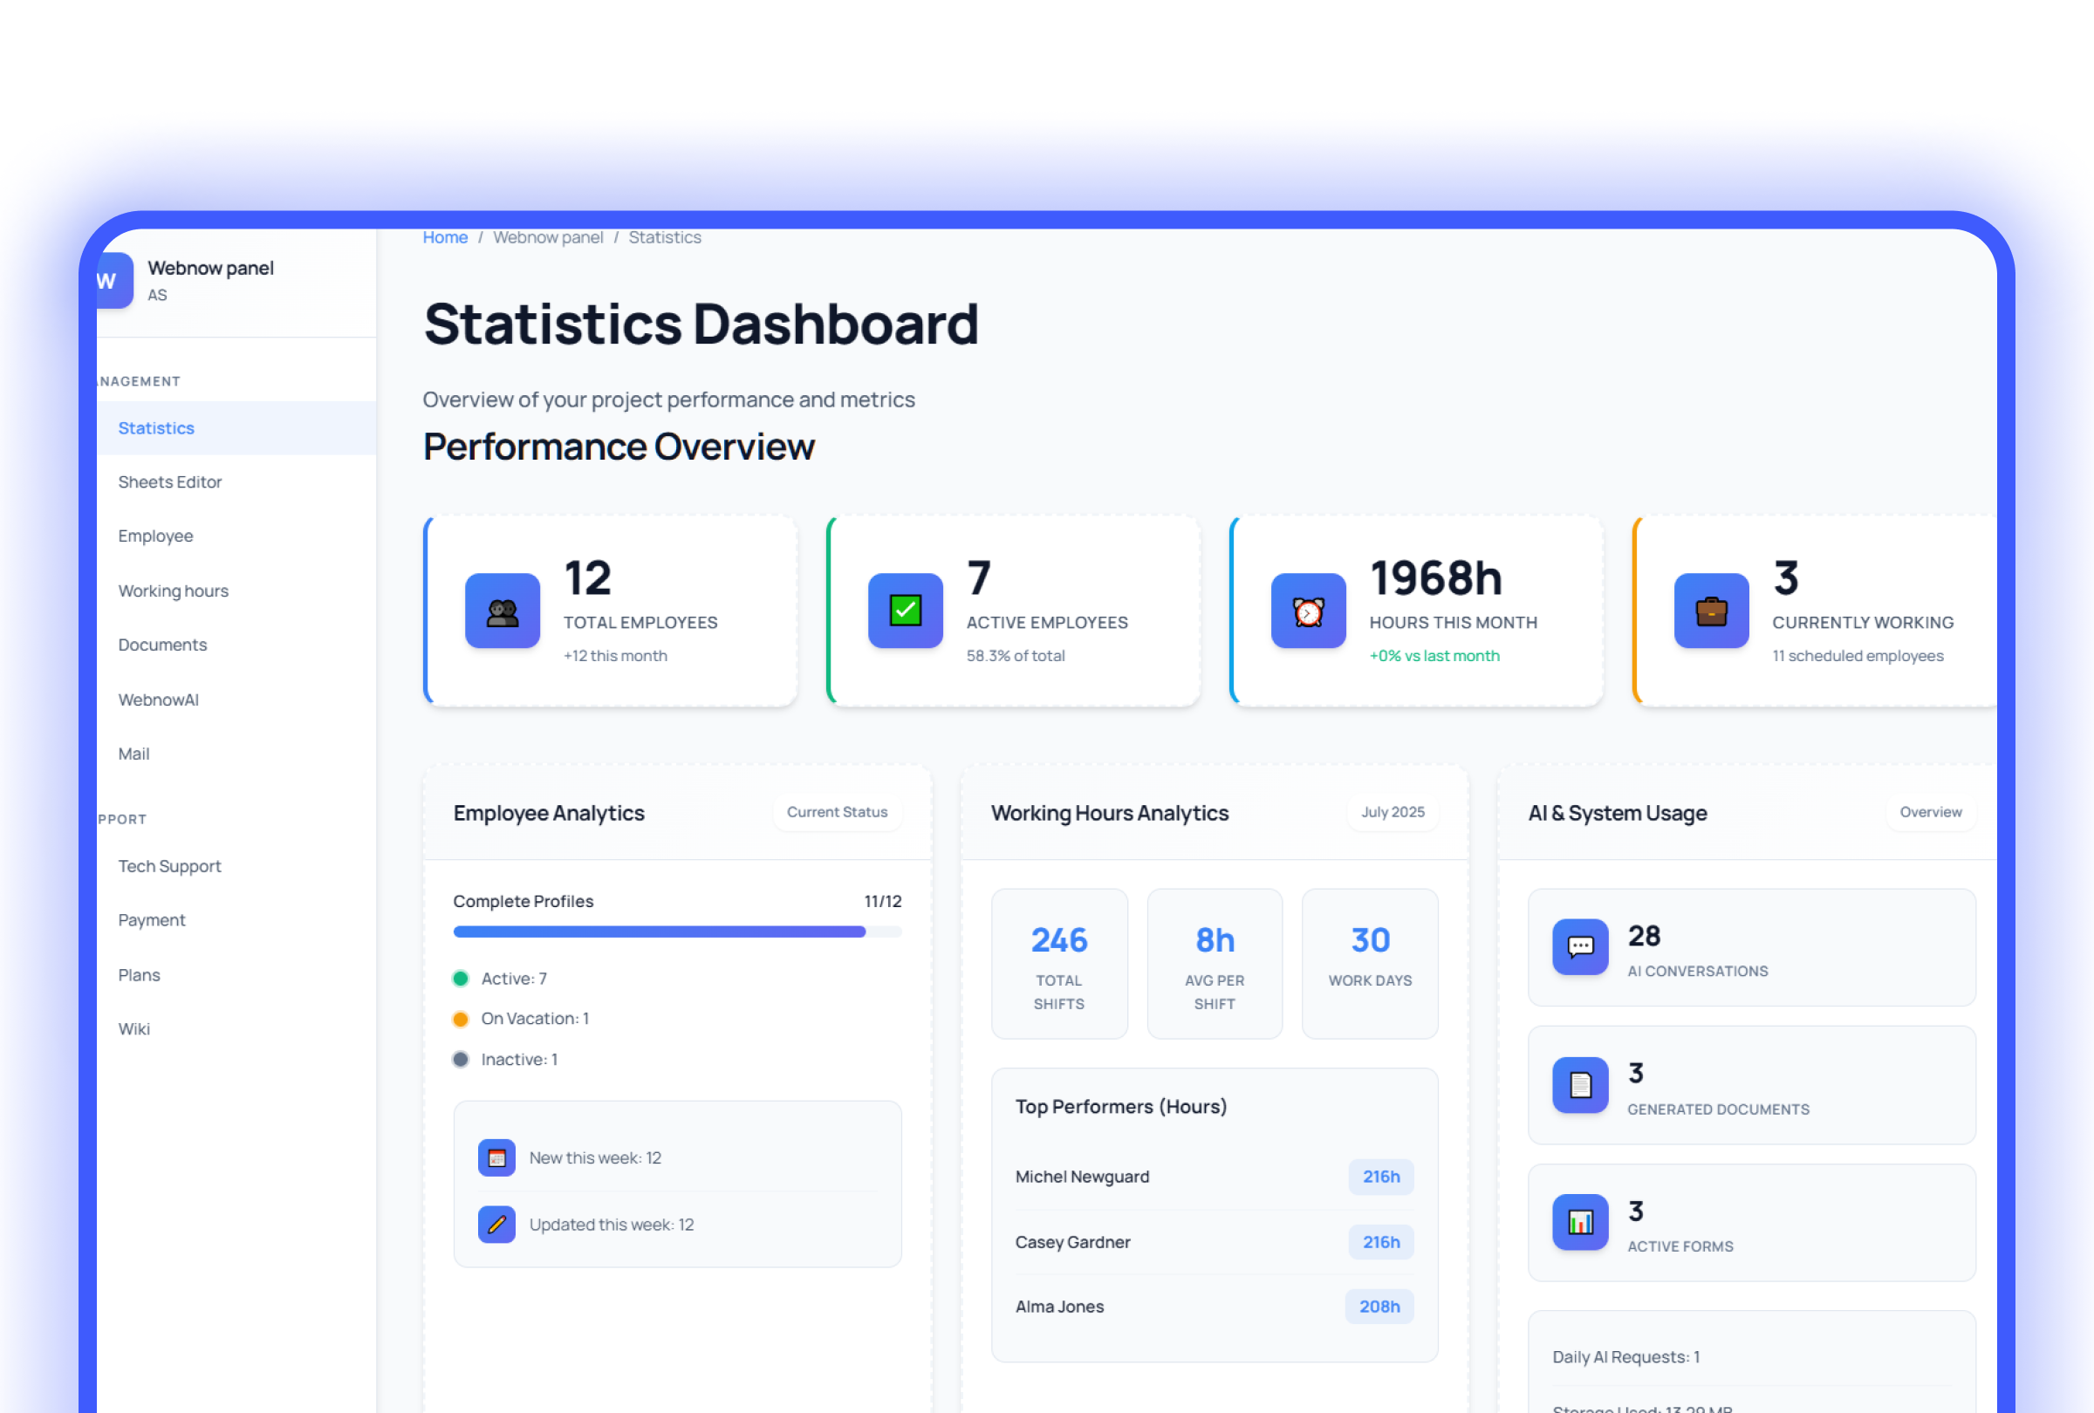Screen dimensions: 2094x1413
Task: Click the 11/12 complete profiles value
Action: [883, 902]
